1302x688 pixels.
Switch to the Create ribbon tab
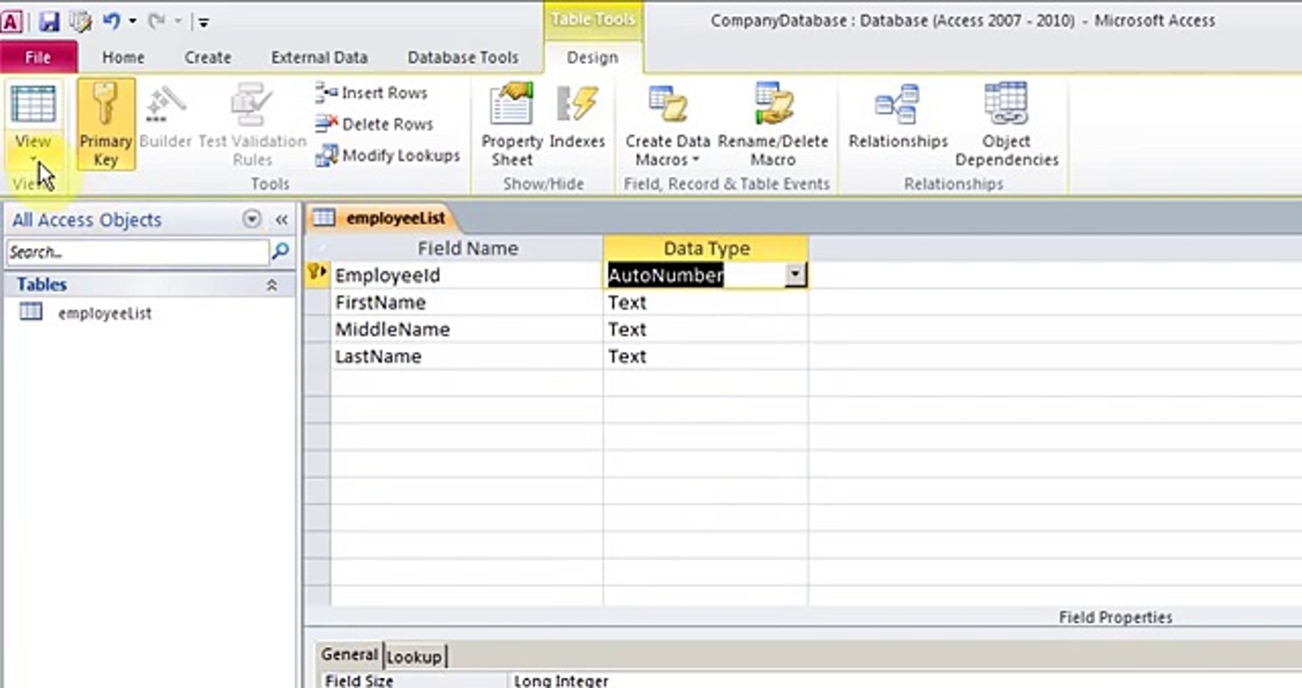208,57
